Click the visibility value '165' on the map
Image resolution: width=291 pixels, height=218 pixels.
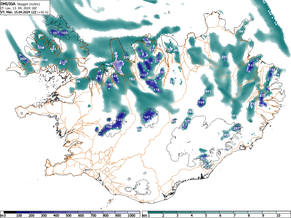click(64, 33)
